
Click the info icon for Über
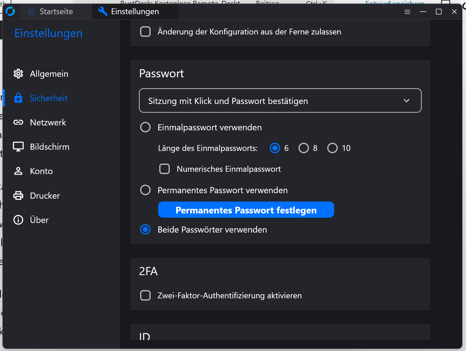[18, 220]
